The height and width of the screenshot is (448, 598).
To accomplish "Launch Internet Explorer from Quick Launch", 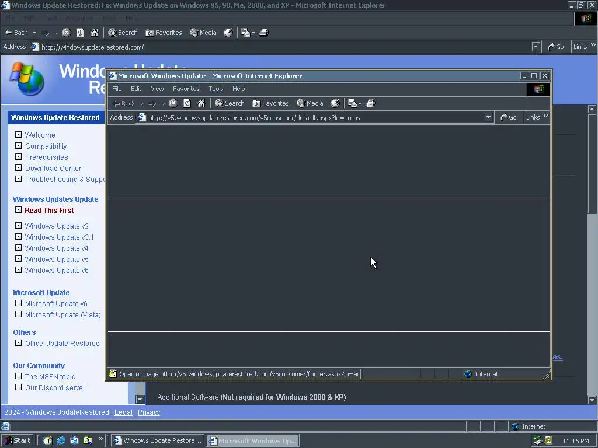I will click(x=61, y=440).
